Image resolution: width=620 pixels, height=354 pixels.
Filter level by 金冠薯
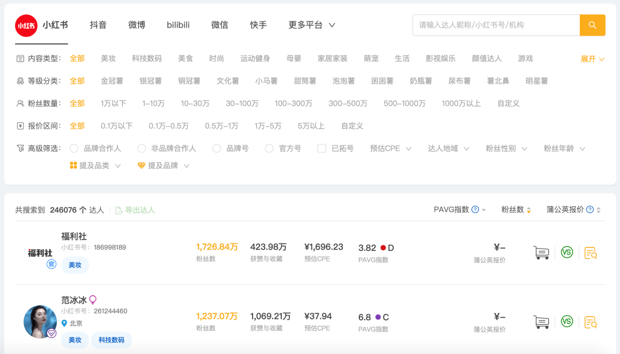(112, 81)
